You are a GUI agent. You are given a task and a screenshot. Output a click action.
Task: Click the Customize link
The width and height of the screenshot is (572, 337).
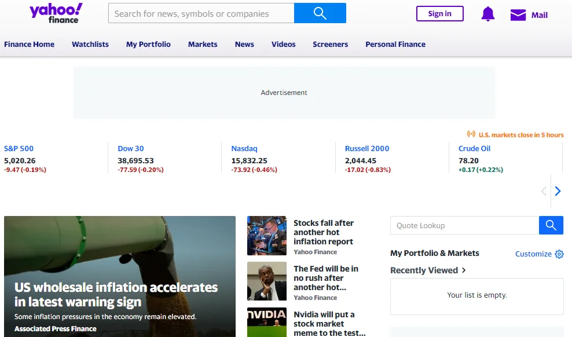pyautogui.click(x=533, y=254)
